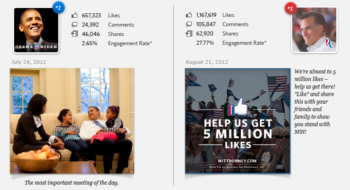Viewport: 350px width, 190px height.
Task: Open the Help Us Get 5 Million Likes image
Action: pyautogui.click(x=238, y=120)
